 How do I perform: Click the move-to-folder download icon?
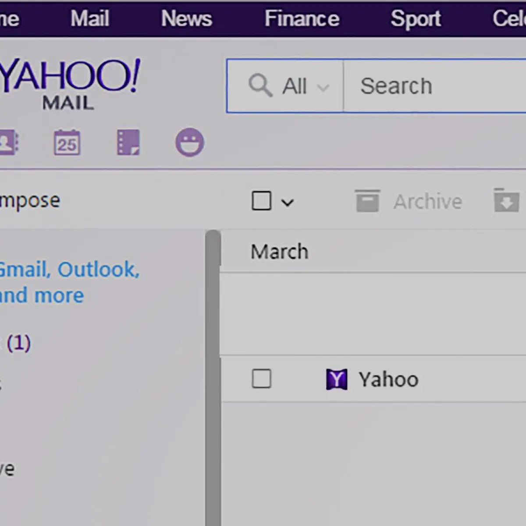[x=506, y=200]
